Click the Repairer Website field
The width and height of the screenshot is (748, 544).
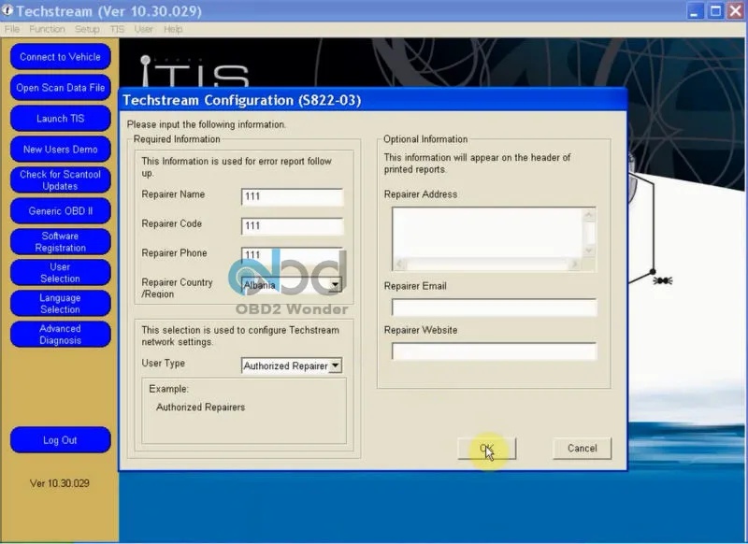(495, 351)
